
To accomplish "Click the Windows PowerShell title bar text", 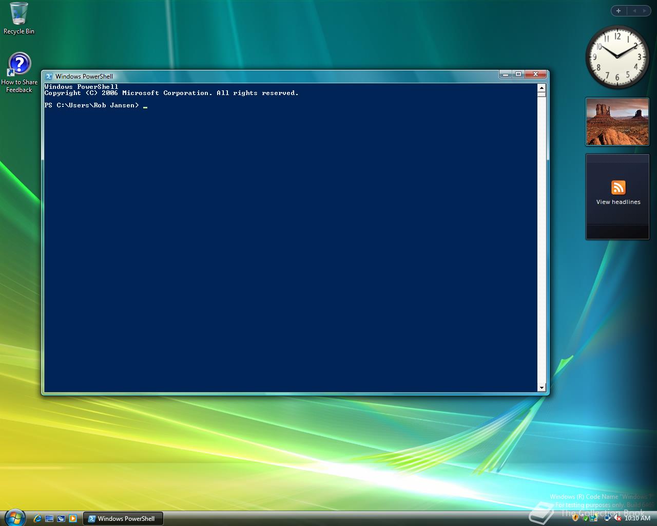I will tap(84, 76).
